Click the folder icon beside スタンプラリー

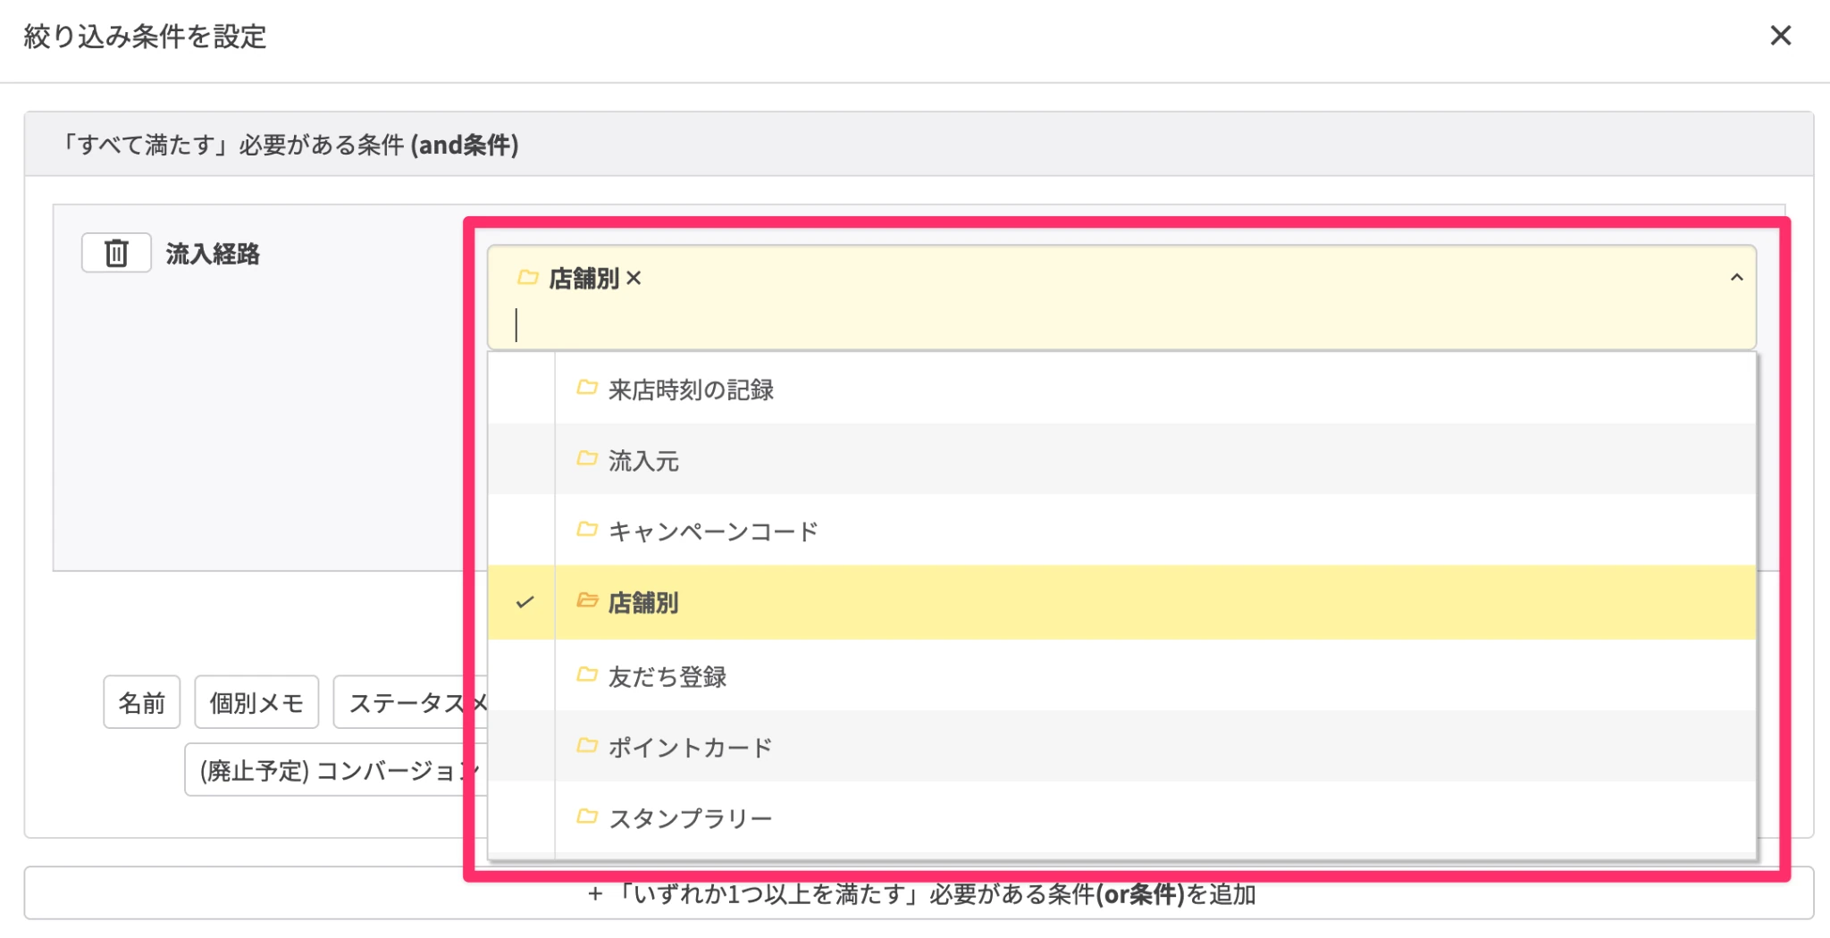(x=587, y=817)
